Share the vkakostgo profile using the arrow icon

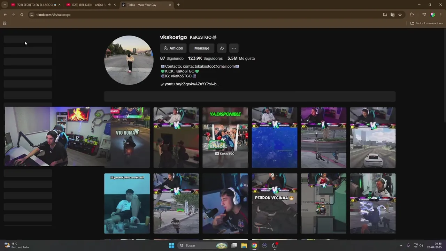tap(222, 48)
